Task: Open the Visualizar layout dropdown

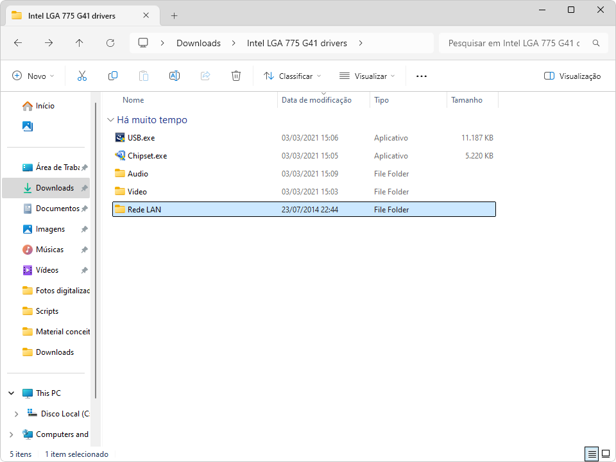Action: point(367,76)
